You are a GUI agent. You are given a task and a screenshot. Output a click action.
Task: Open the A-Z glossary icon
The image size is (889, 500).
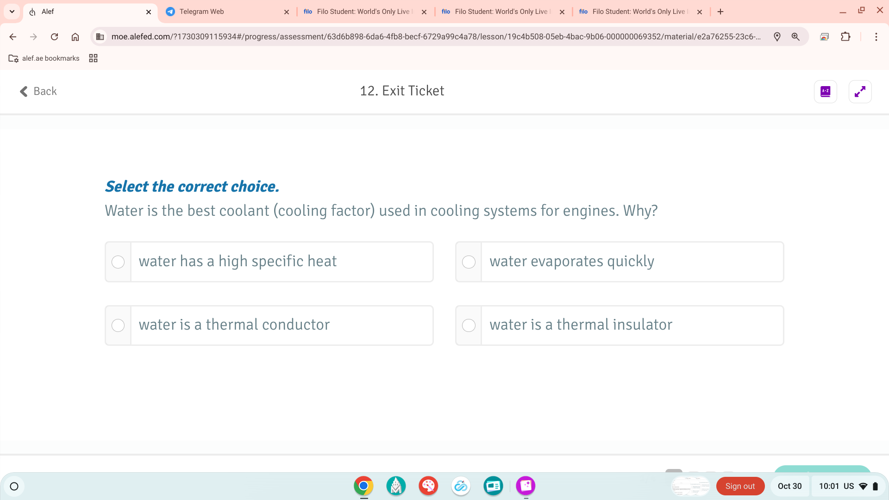click(x=825, y=92)
